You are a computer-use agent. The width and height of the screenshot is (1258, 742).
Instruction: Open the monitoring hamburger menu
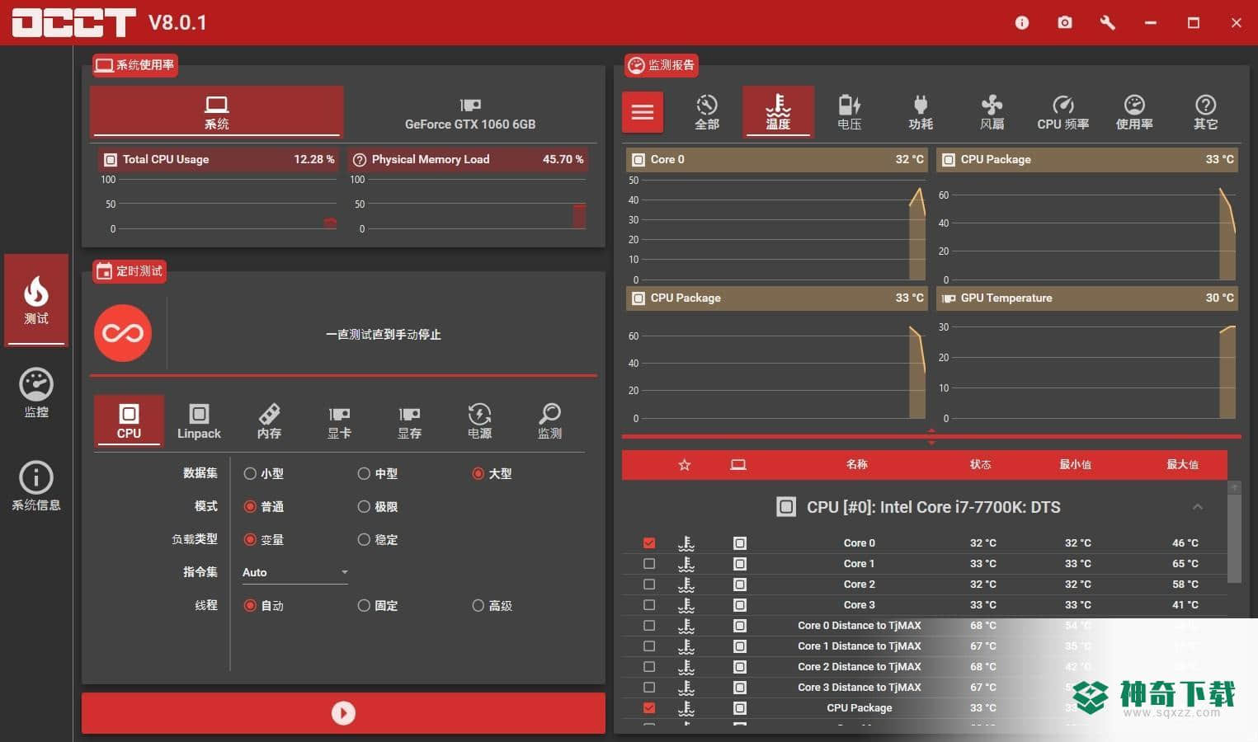643,112
